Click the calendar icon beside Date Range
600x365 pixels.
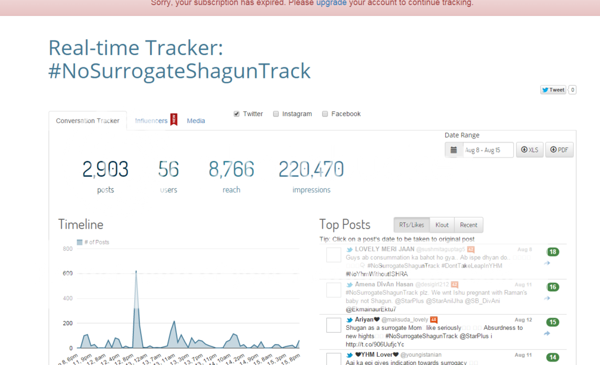point(454,150)
